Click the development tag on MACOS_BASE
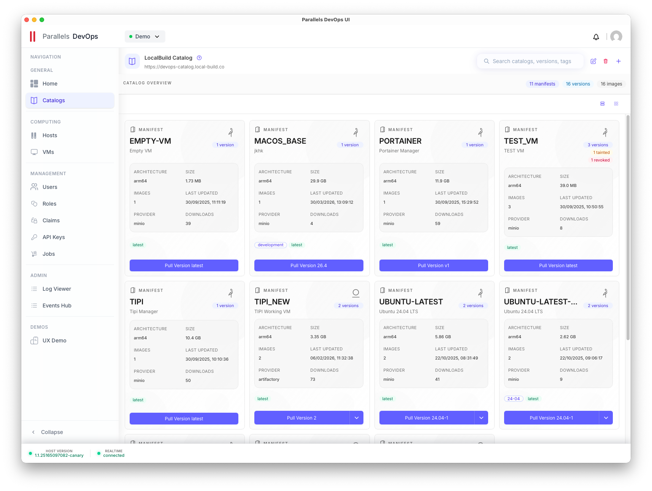The width and height of the screenshot is (652, 491). coord(271,245)
